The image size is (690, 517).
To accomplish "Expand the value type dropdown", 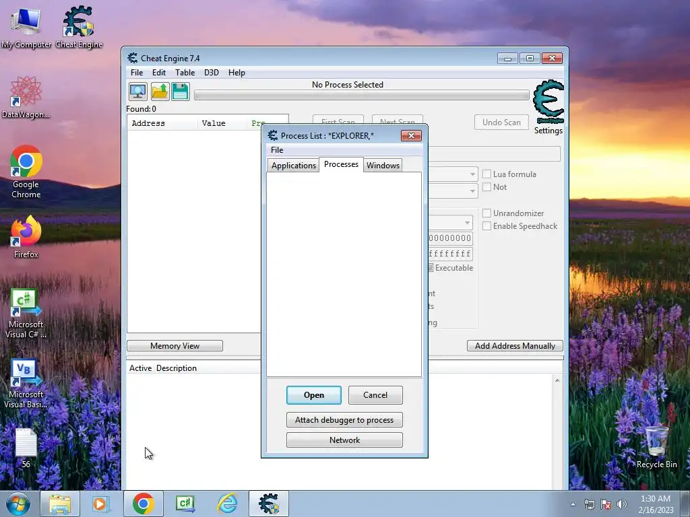I will point(472,191).
